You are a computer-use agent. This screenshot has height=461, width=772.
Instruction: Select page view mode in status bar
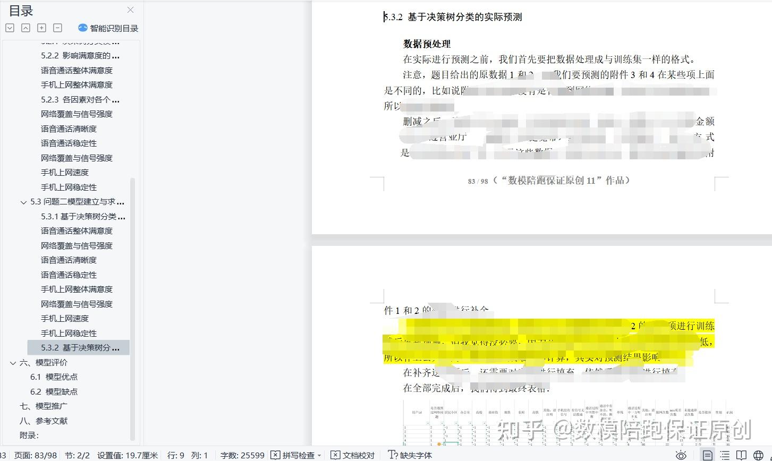(x=707, y=455)
